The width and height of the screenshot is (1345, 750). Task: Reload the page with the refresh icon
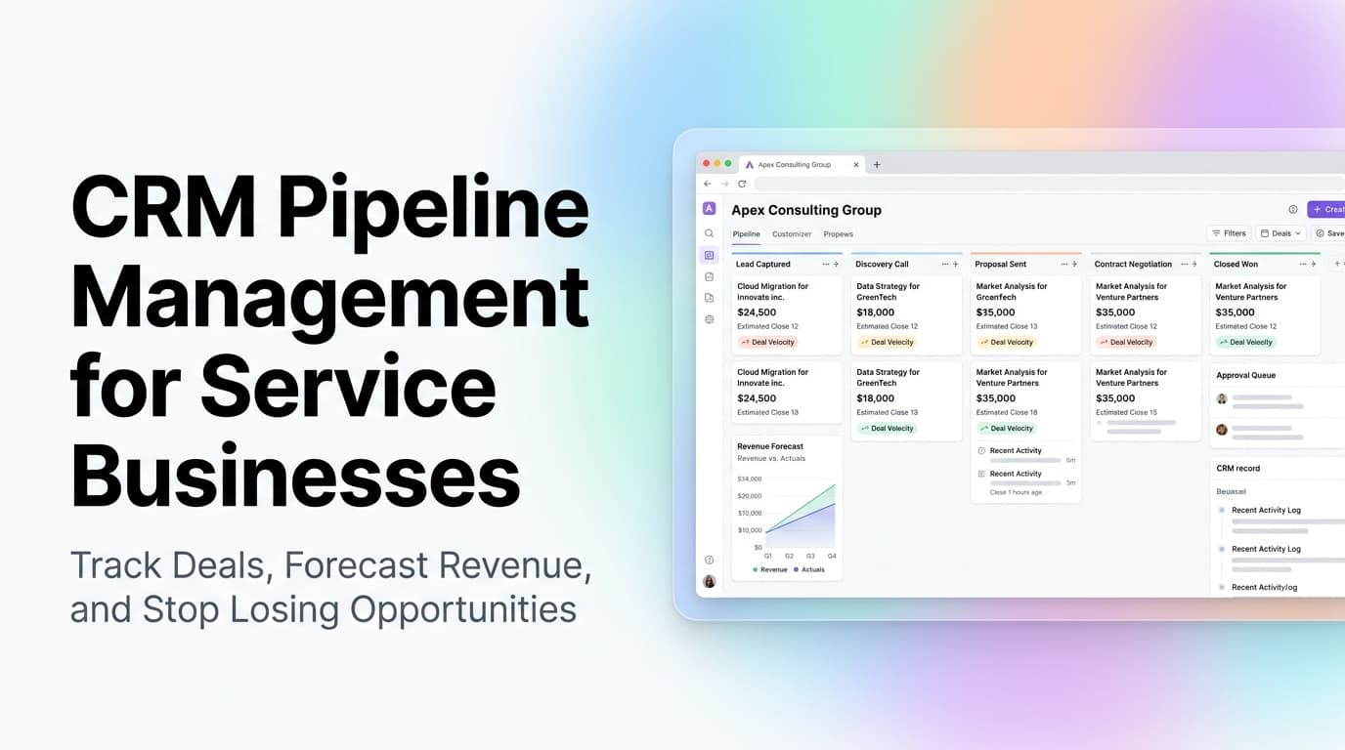click(x=742, y=184)
